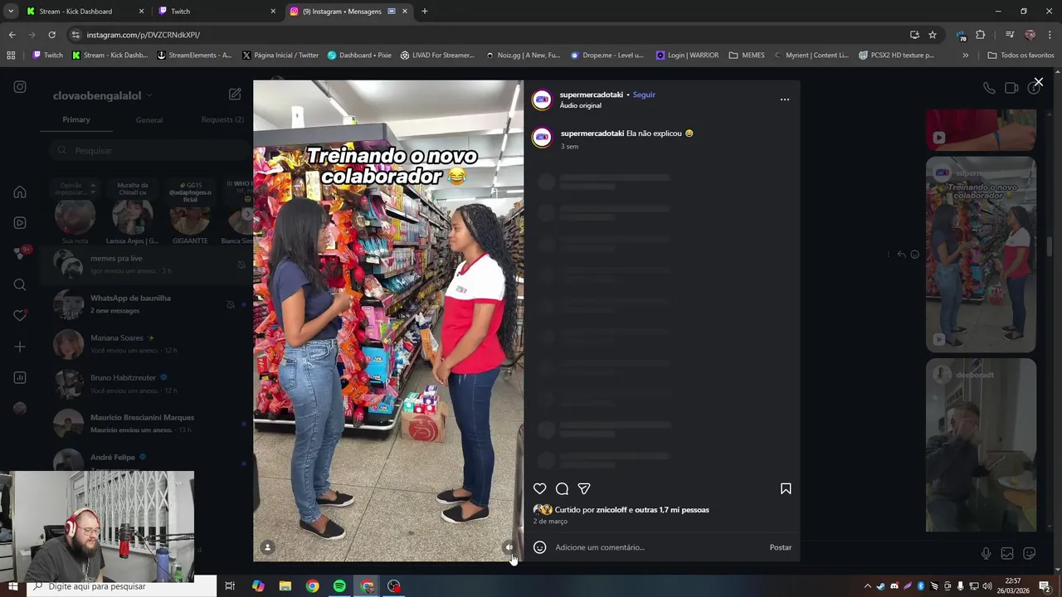Follow supermercadotaki with Seguir link
1062x597 pixels.
tap(644, 95)
